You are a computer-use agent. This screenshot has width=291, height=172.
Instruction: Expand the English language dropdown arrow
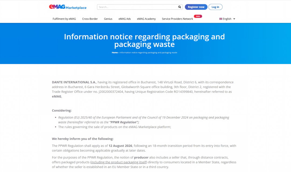pos(234,19)
